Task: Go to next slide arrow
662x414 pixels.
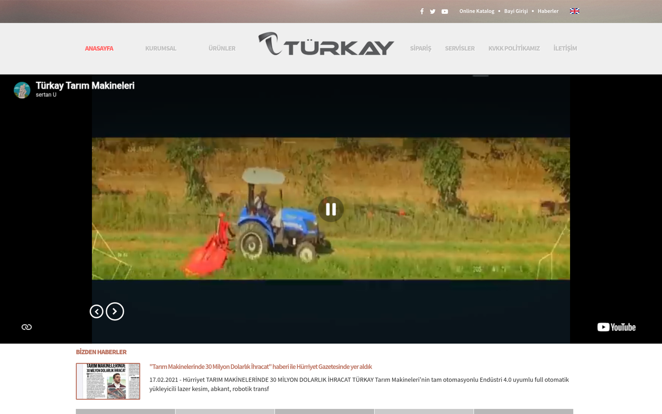Action: pos(115,311)
